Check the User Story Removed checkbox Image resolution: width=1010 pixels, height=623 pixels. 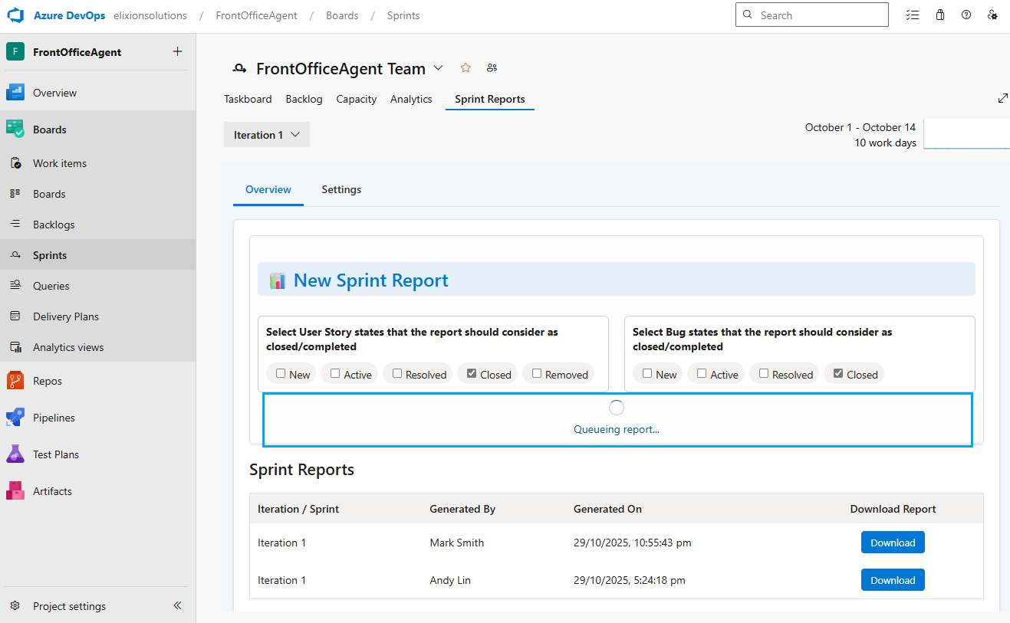pos(537,374)
